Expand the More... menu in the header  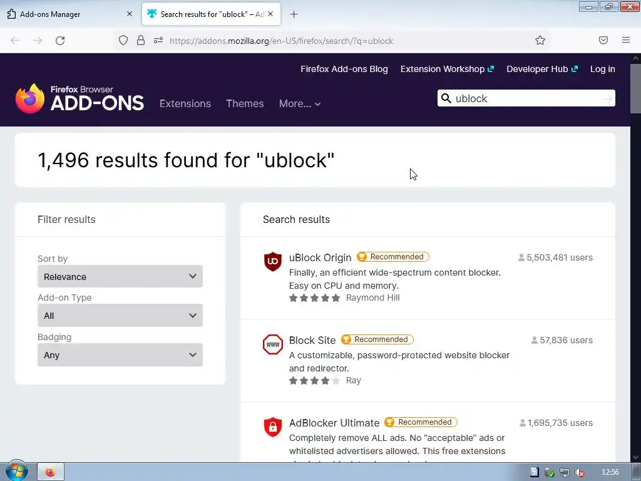[300, 103]
